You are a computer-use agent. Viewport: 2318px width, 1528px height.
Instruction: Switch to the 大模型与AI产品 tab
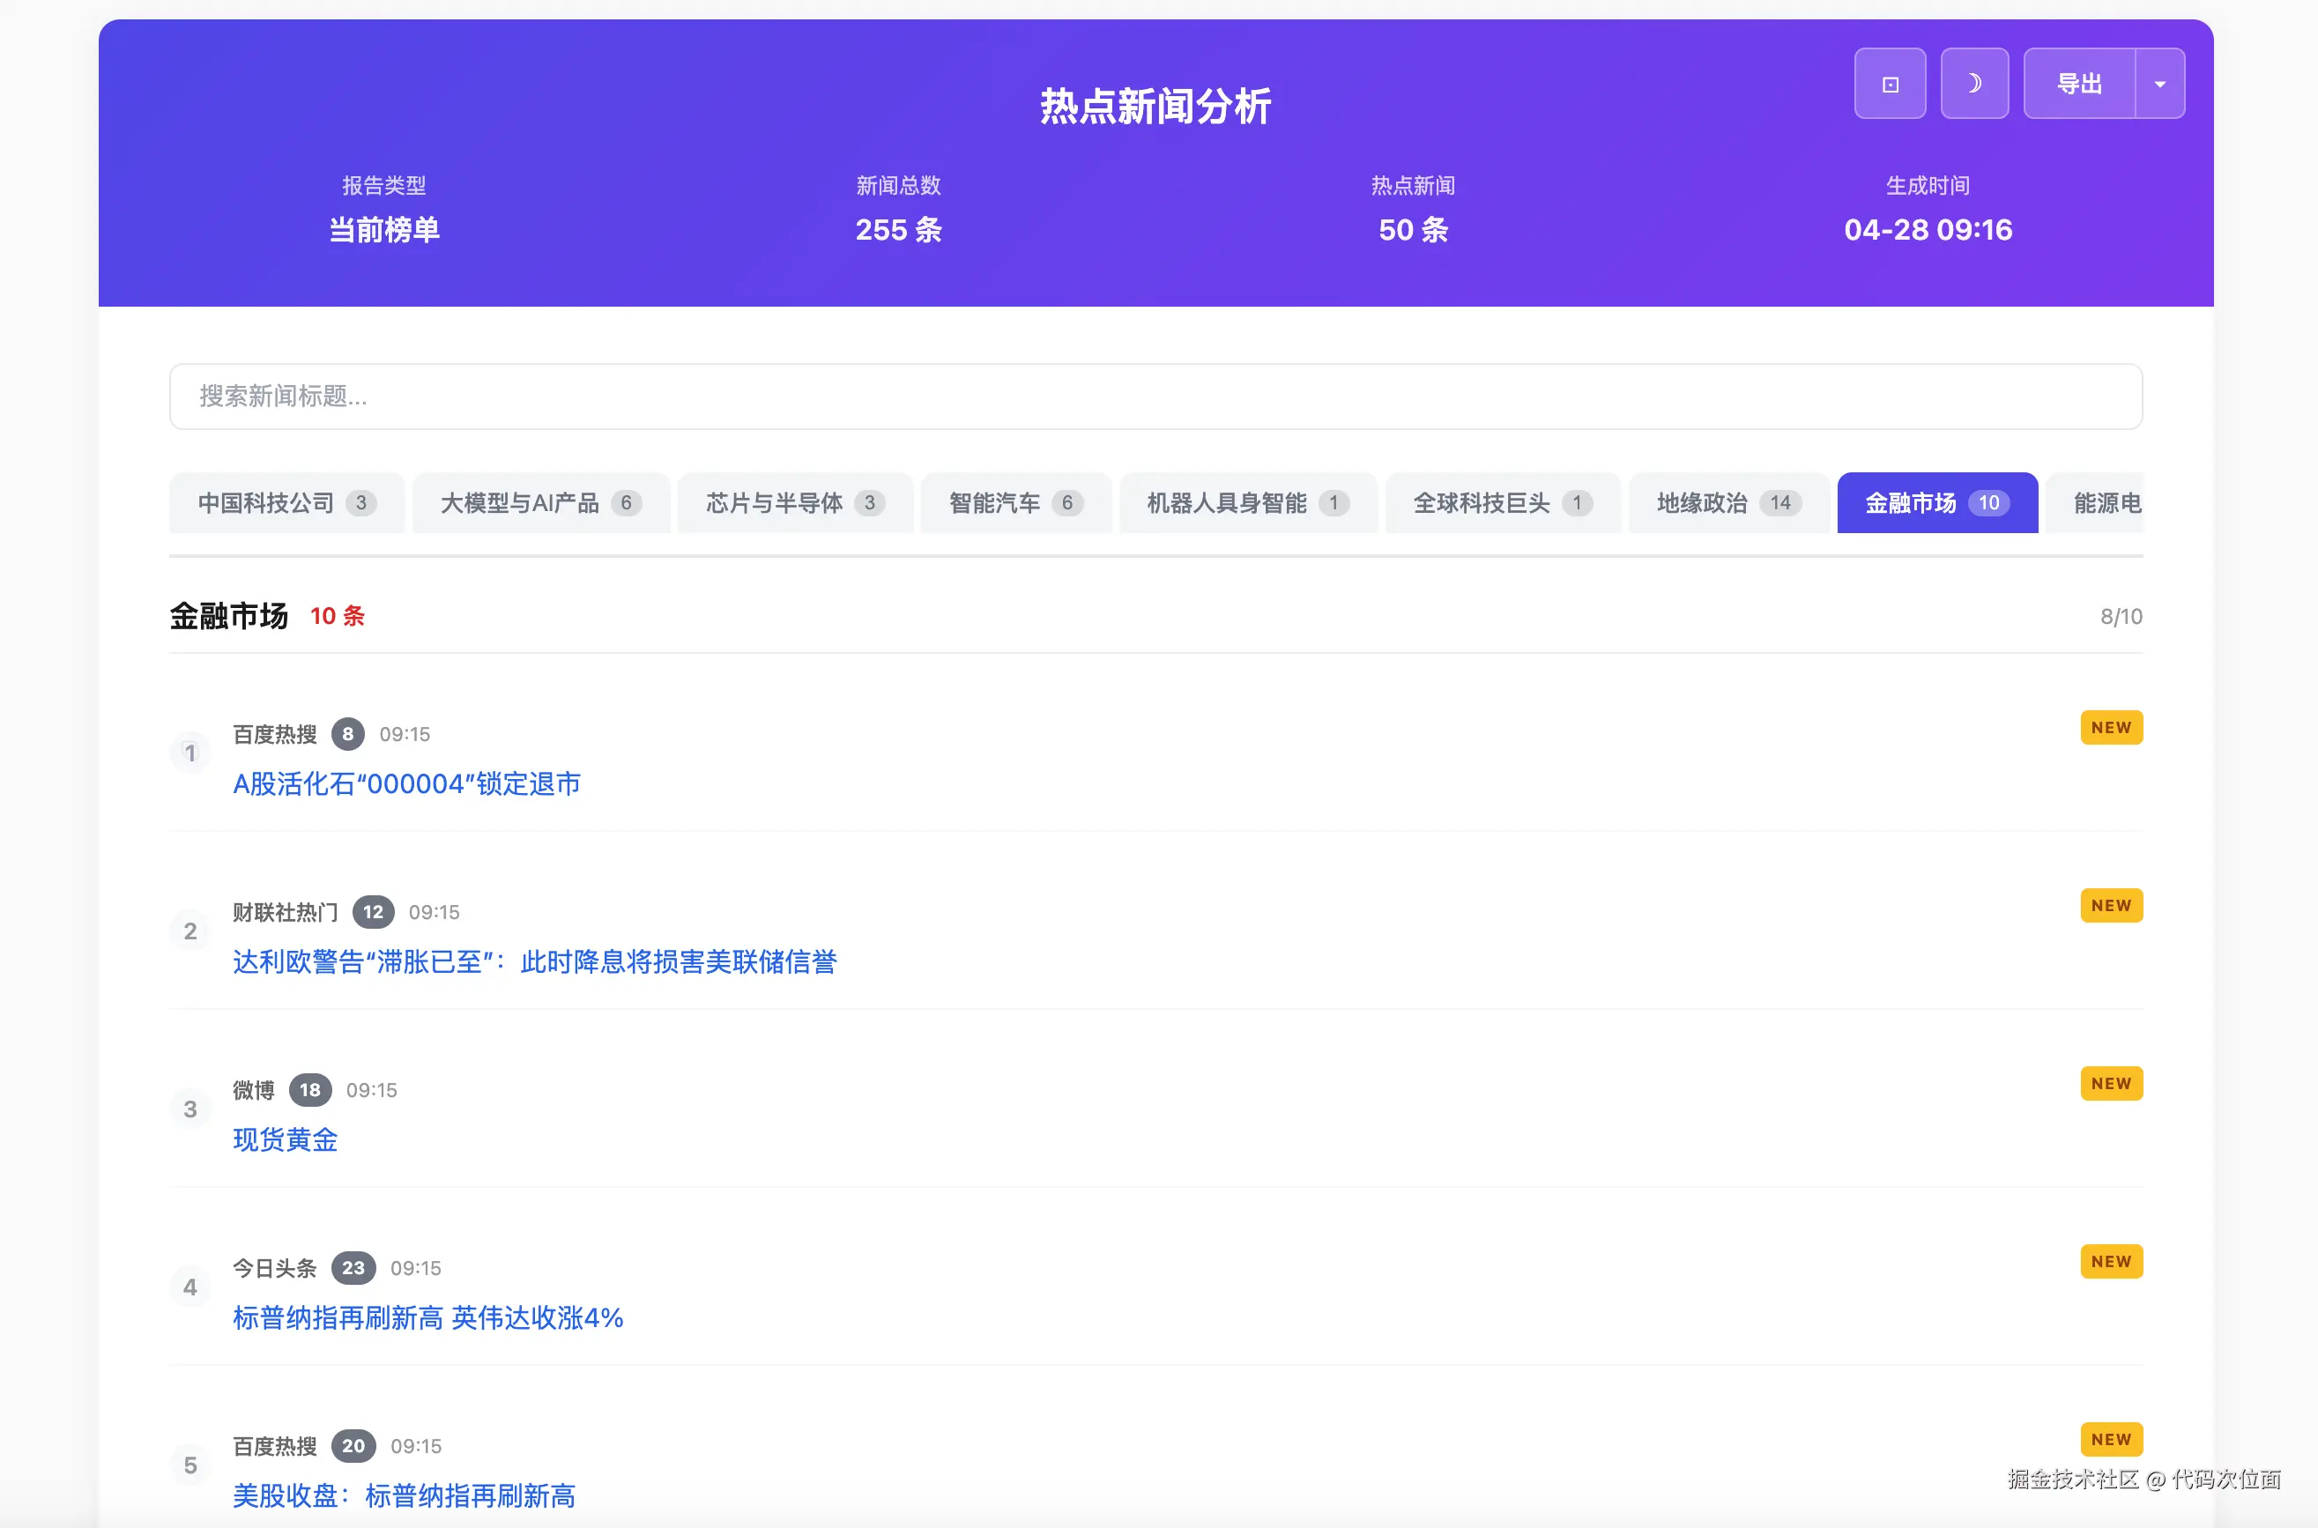540,503
